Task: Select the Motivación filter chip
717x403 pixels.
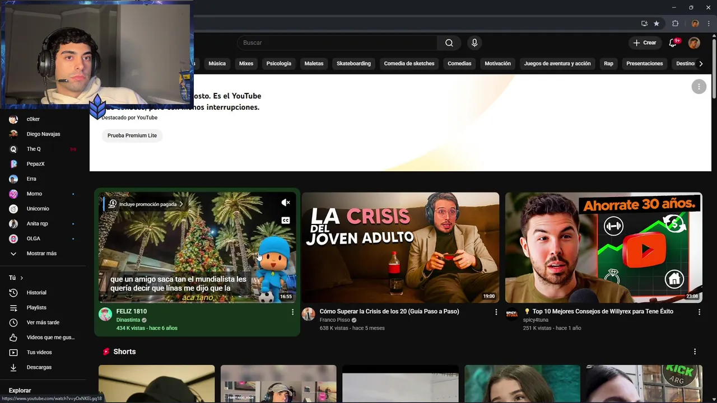Action: (x=497, y=63)
